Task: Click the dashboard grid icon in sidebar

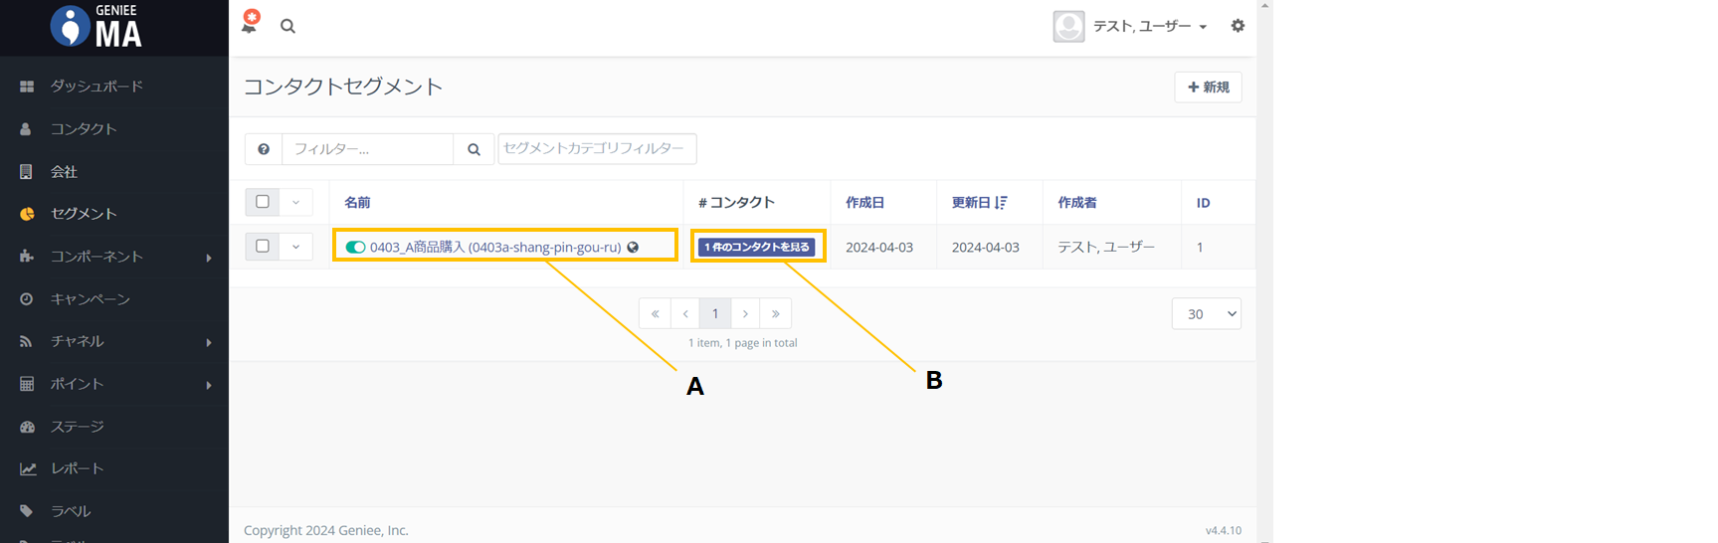Action: 27,87
